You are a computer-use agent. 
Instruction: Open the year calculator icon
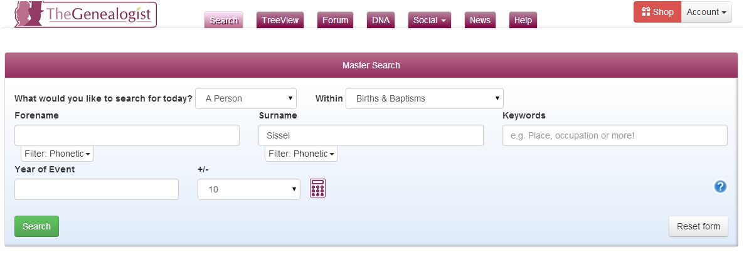point(318,188)
